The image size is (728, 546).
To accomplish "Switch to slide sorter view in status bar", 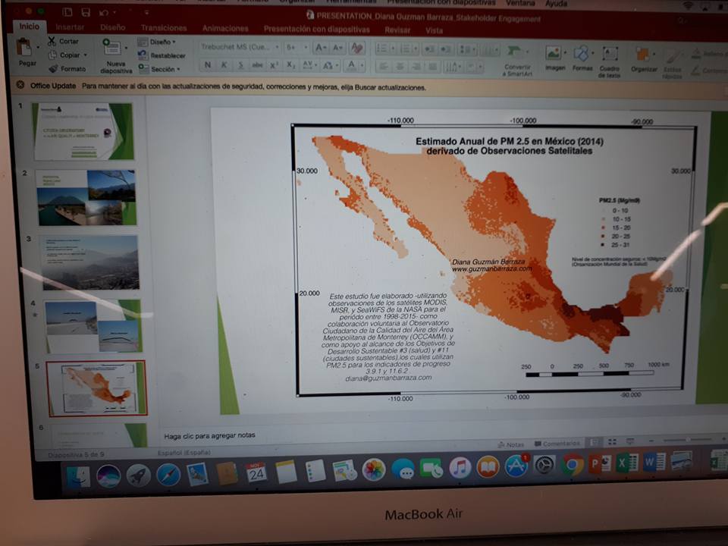I will [x=612, y=441].
